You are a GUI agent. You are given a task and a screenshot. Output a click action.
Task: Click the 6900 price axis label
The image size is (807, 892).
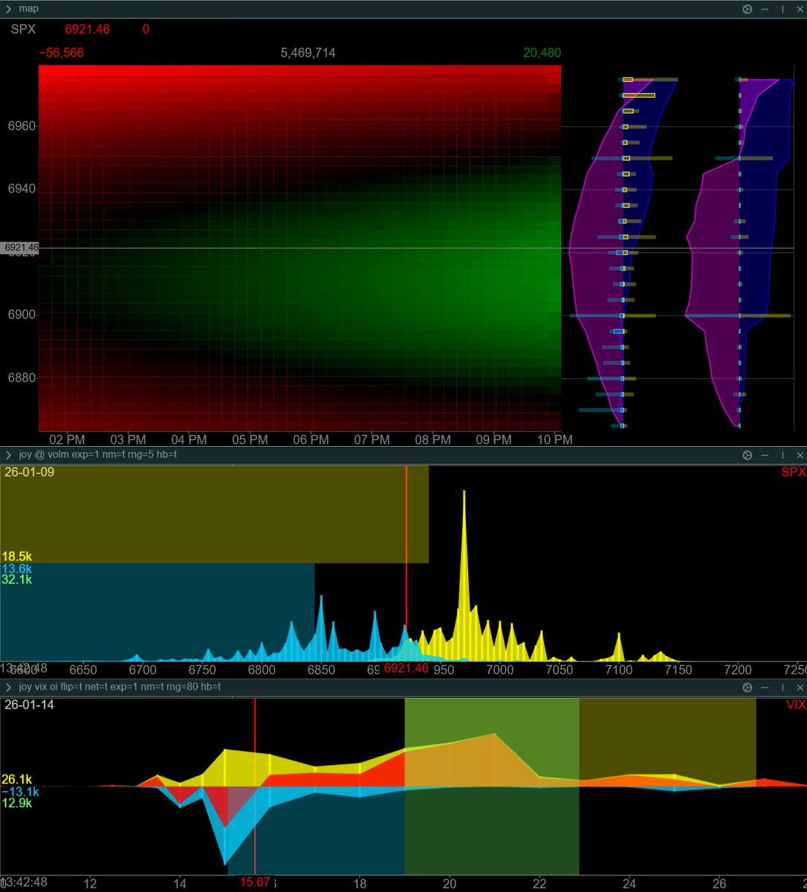(20, 315)
